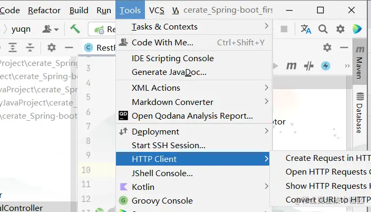Screen dimensions: 371x212
Task: Select Generate JavaDoc menu item
Action: coord(169,72)
